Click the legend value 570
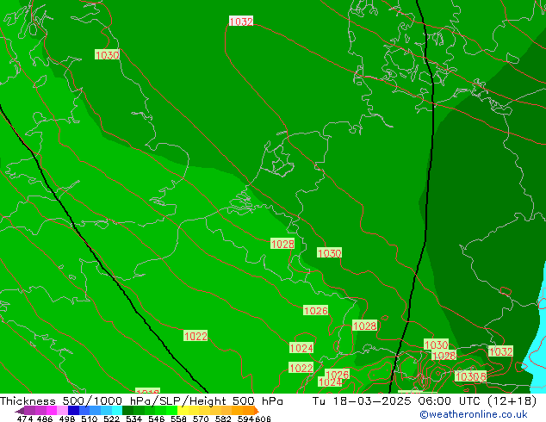546x422 pixels. click(x=201, y=419)
